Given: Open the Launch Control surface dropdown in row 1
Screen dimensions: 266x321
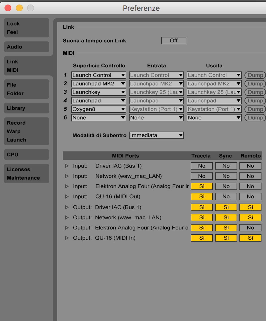Looking at the screenshot, I should (98, 75).
